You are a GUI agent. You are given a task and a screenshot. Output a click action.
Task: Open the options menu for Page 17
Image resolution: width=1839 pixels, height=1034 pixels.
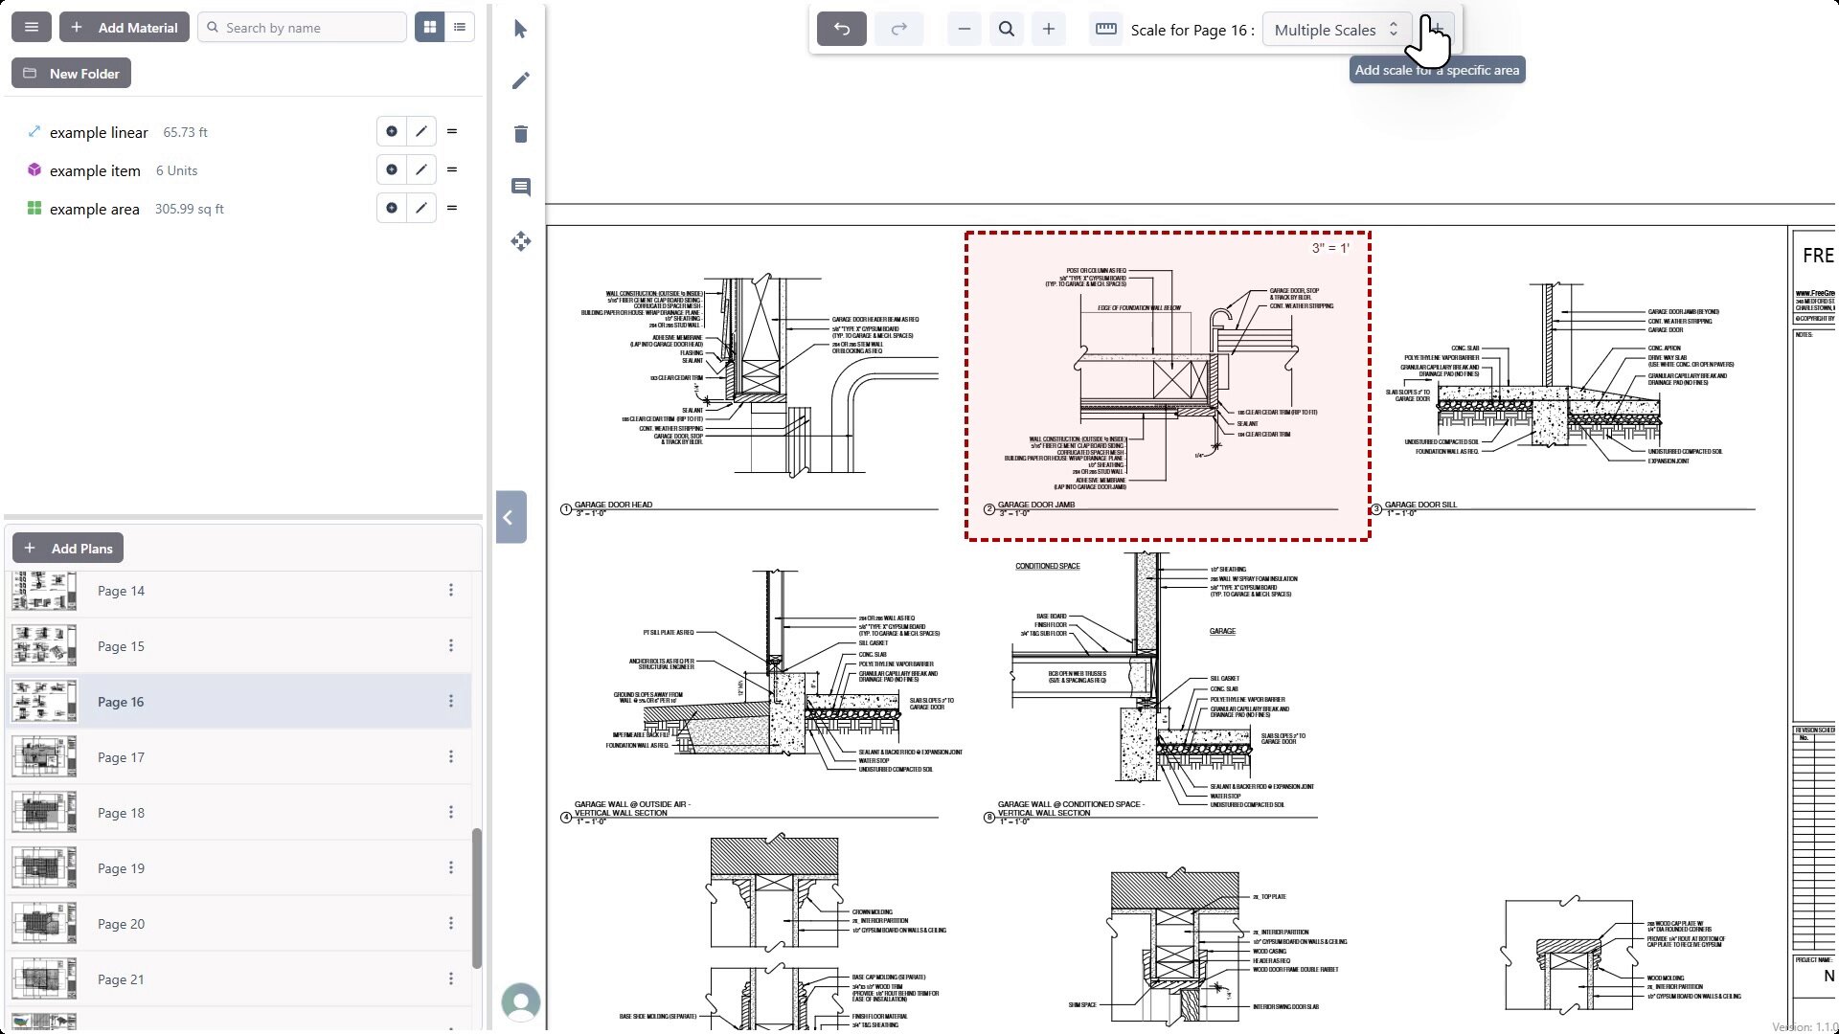pyautogui.click(x=451, y=757)
